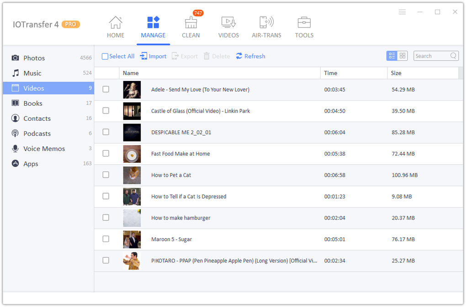The width and height of the screenshot is (466, 307).
Task: Click the Import button
Action: click(154, 56)
